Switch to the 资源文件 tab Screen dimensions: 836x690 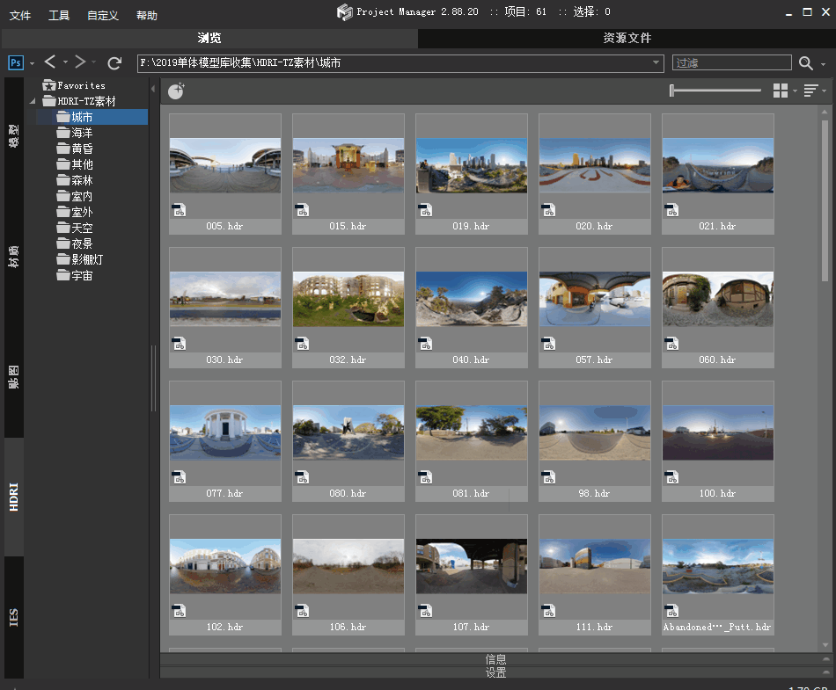(627, 38)
